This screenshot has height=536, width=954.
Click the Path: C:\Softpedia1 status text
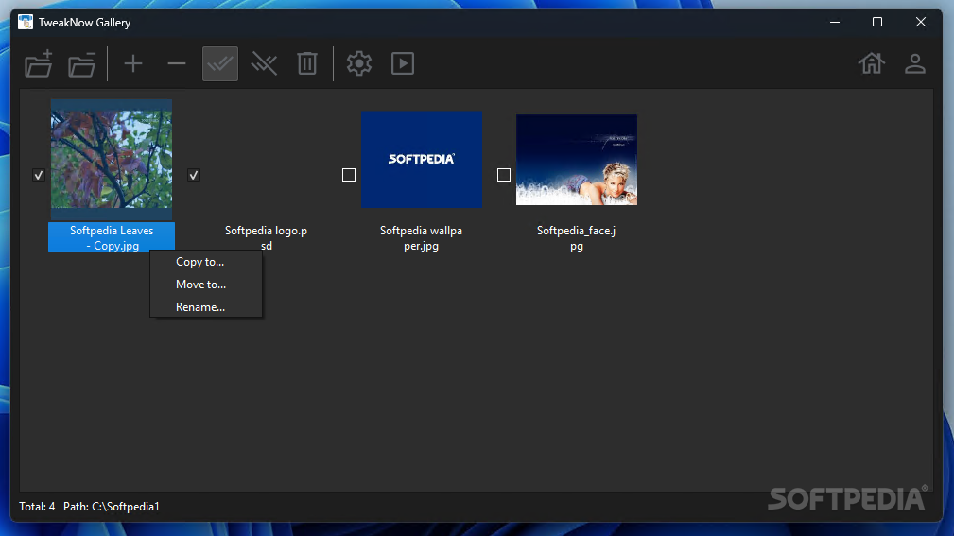[112, 507]
